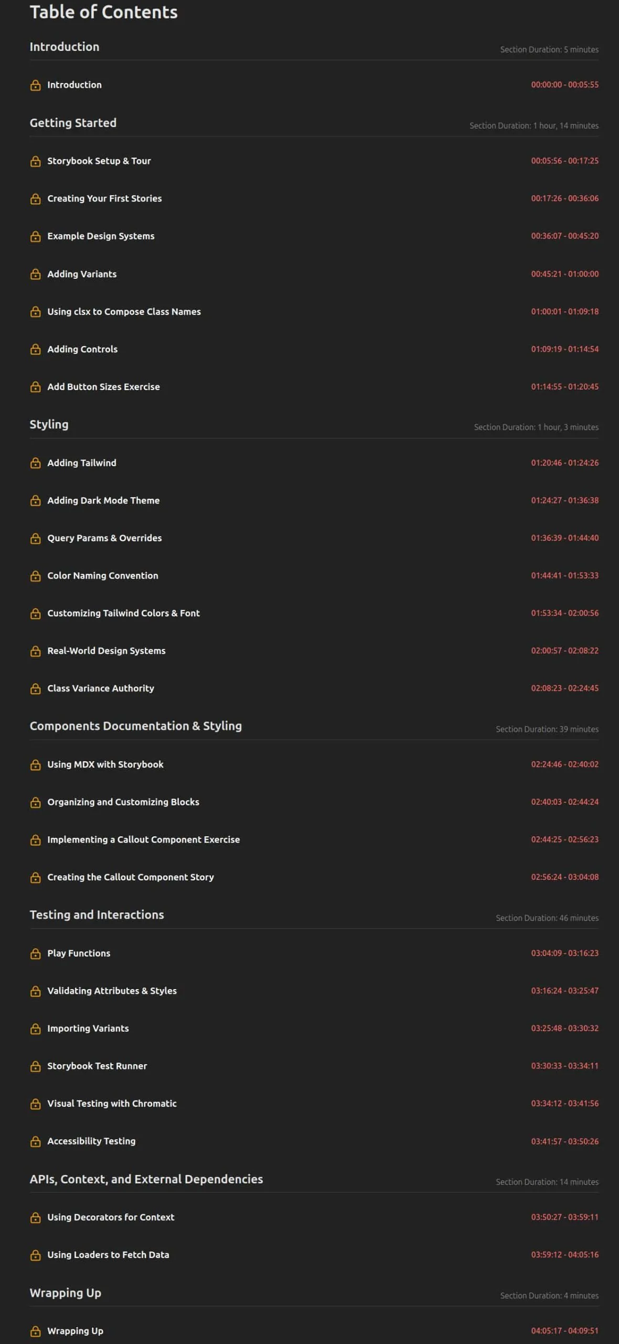Viewport: 619px width, 1344px height.
Task: Click lock icon next to Adding Variants
Action: point(35,274)
